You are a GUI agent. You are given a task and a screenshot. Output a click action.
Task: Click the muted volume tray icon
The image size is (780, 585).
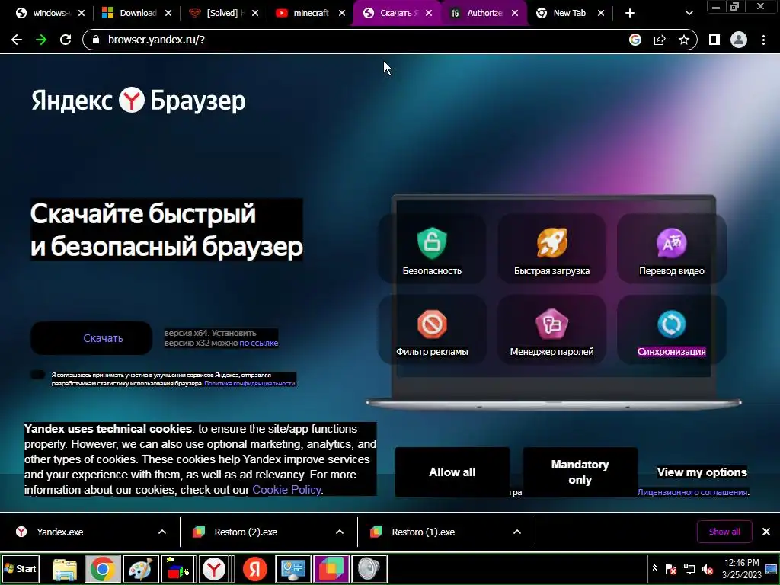click(708, 568)
